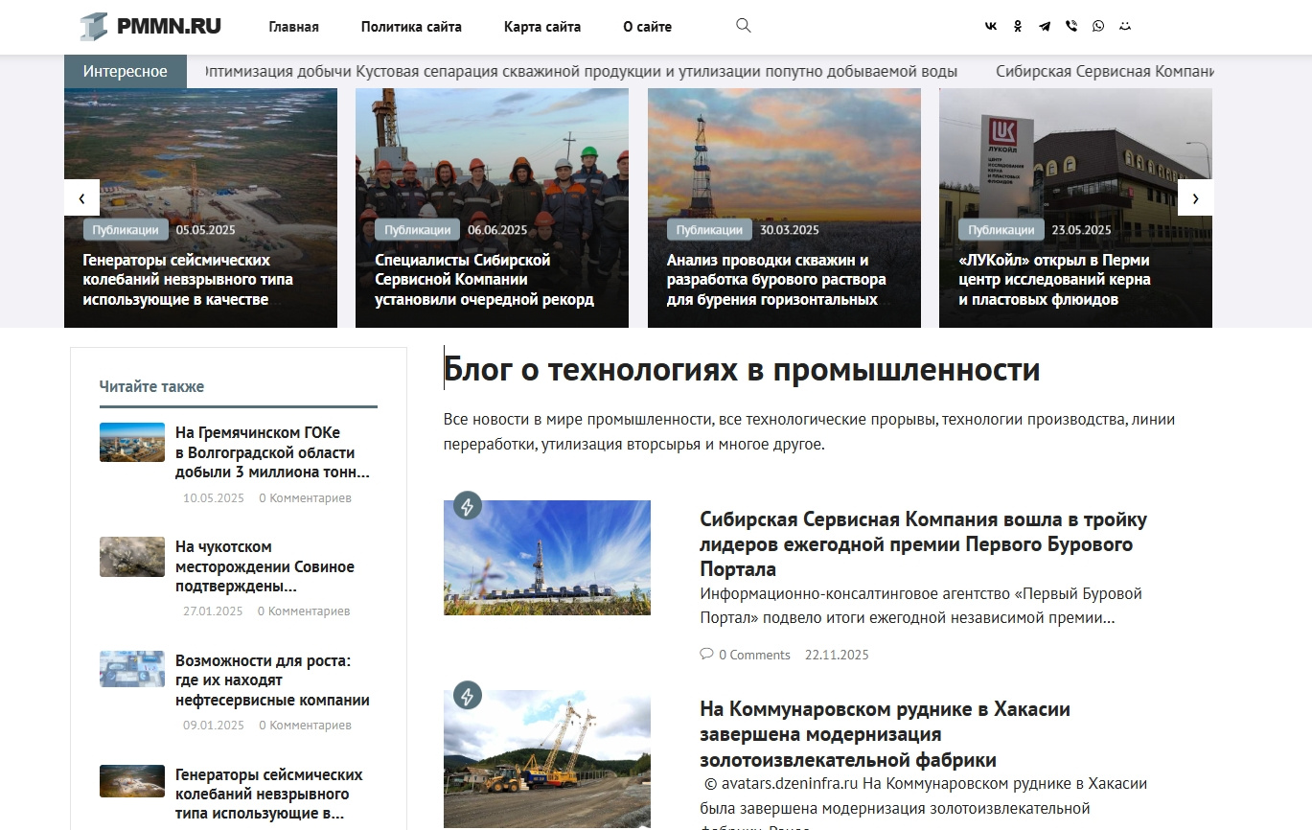The width and height of the screenshot is (1312, 830).
Task: Click article date 22.11.2025
Action: (x=837, y=656)
